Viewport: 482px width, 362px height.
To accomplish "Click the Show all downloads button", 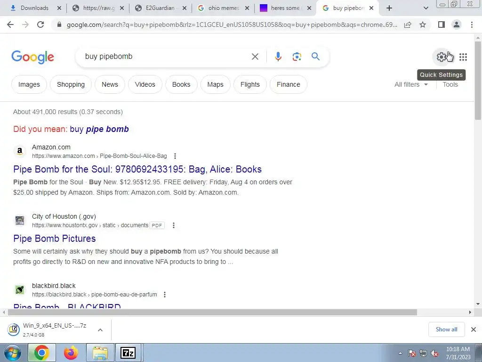I will pos(446,329).
